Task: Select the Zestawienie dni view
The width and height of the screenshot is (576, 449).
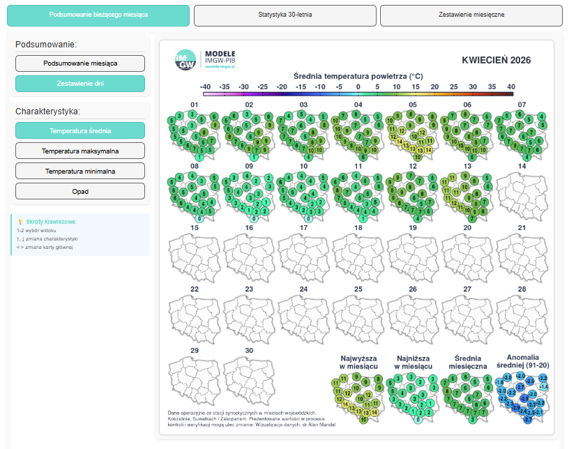Action: pos(80,84)
